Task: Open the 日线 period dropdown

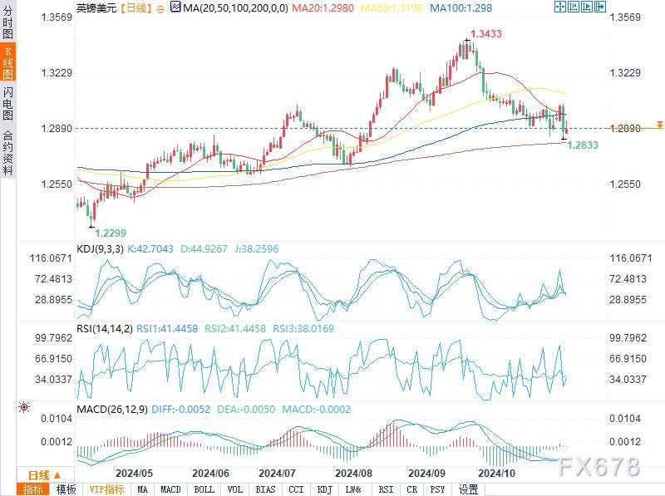Action: pyautogui.click(x=45, y=475)
